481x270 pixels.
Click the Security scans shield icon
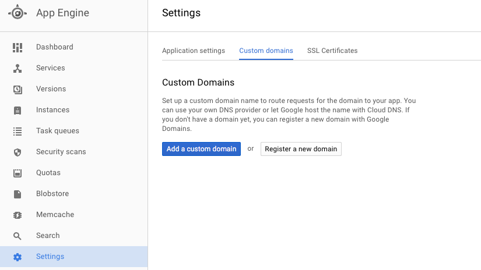point(17,152)
